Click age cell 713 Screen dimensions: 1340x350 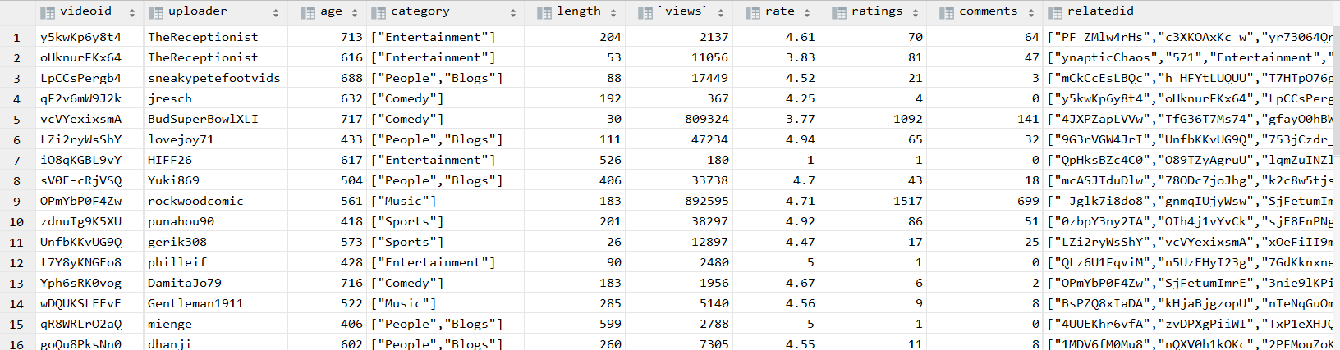(351, 37)
